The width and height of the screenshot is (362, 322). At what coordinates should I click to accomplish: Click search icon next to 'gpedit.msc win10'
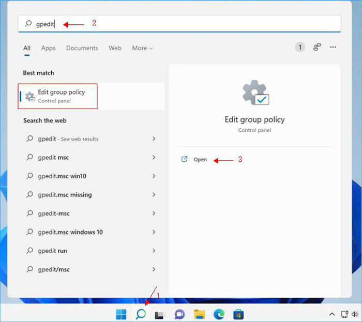coord(29,176)
